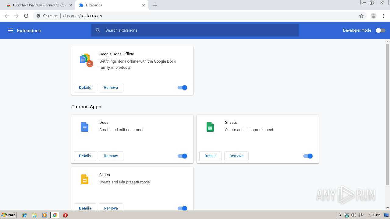Click the Slides app icon
Viewport: 390px width, 219px height.
[x=85, y=179]
